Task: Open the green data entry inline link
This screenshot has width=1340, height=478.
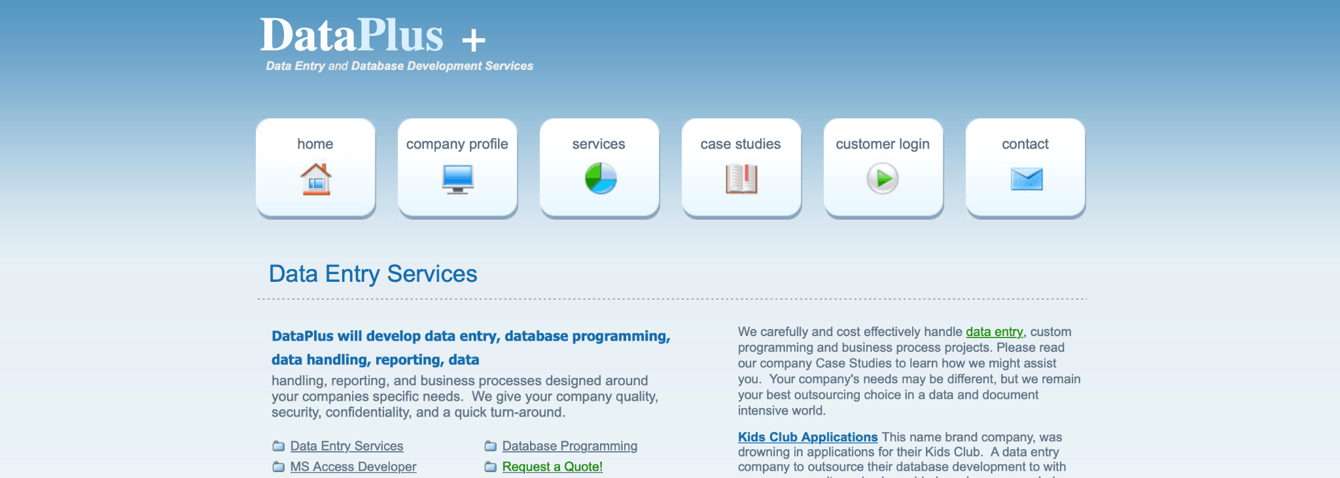Action: (x=995, y=332)
